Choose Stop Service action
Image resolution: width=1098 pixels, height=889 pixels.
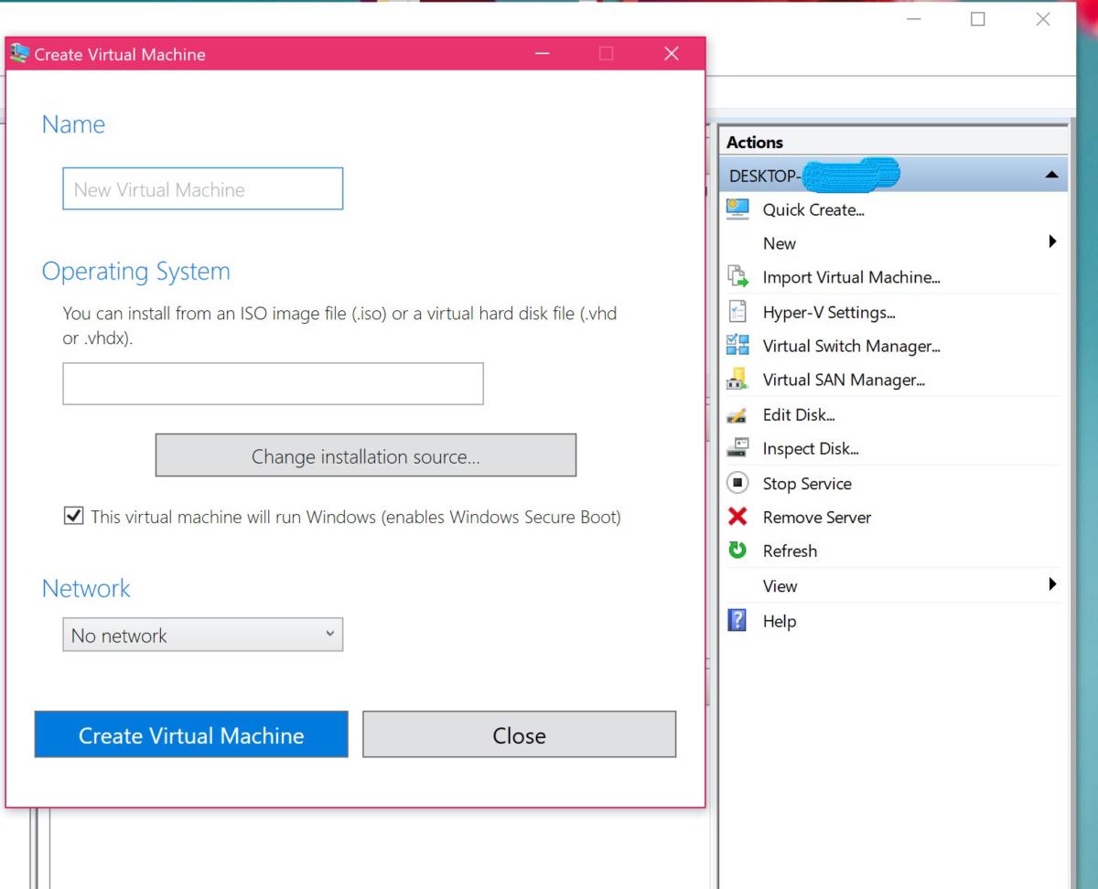click(807, 484)
